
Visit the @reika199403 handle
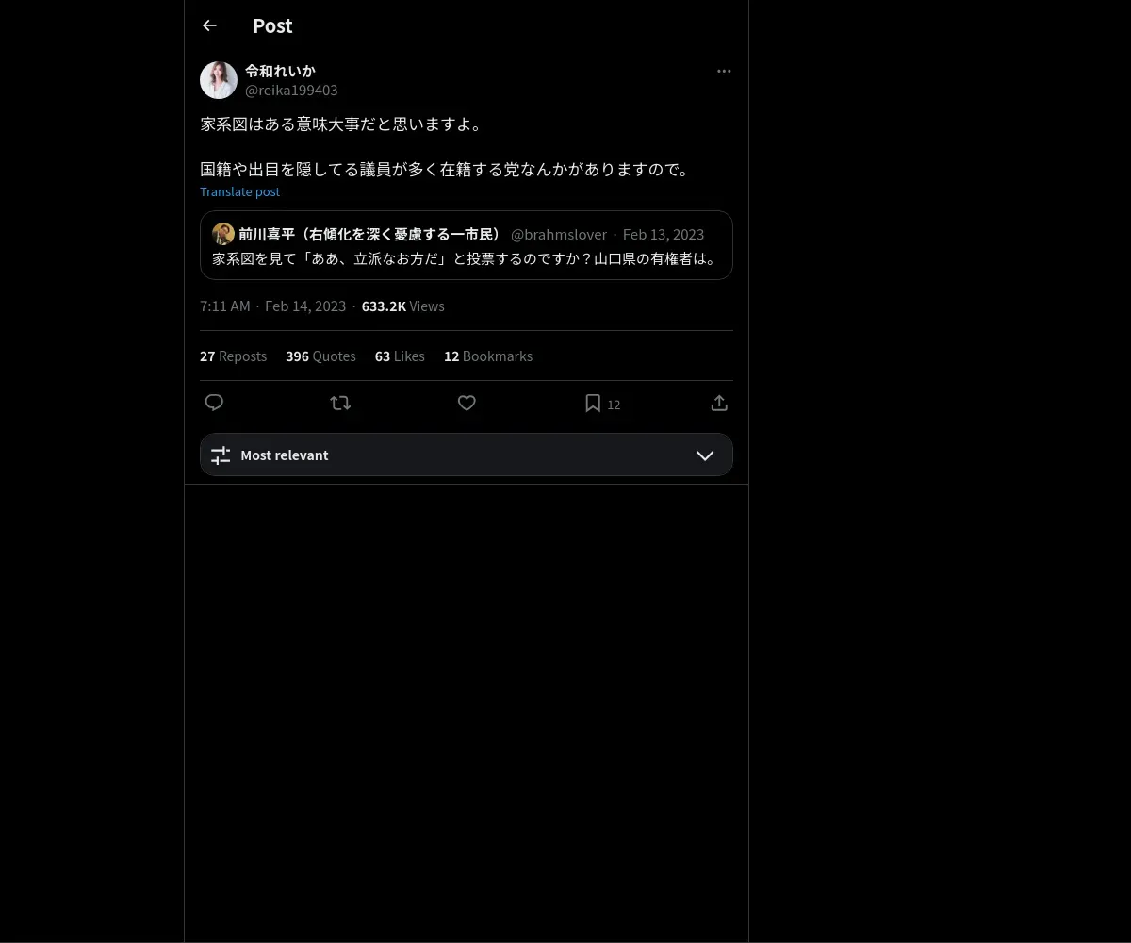291,90
